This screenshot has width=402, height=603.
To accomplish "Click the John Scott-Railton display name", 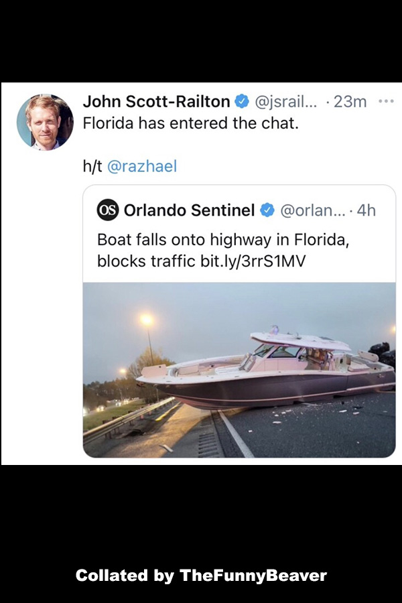I will click(x=156, y=102).
